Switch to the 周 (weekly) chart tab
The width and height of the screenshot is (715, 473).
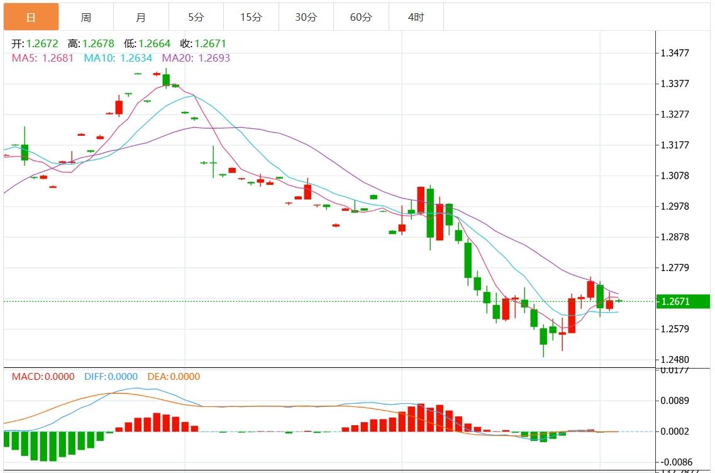click(86, 17)
